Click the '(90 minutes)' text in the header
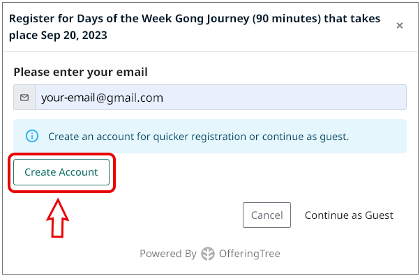 coord(286,19)
